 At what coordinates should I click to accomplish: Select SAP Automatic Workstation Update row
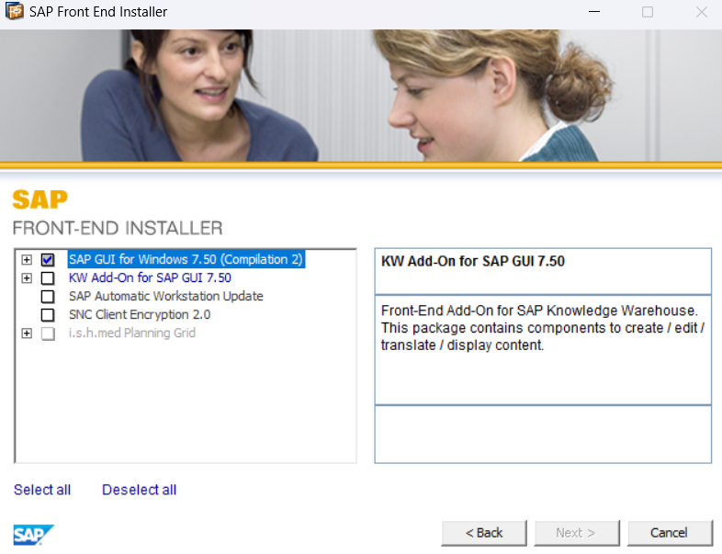point(165,296)
